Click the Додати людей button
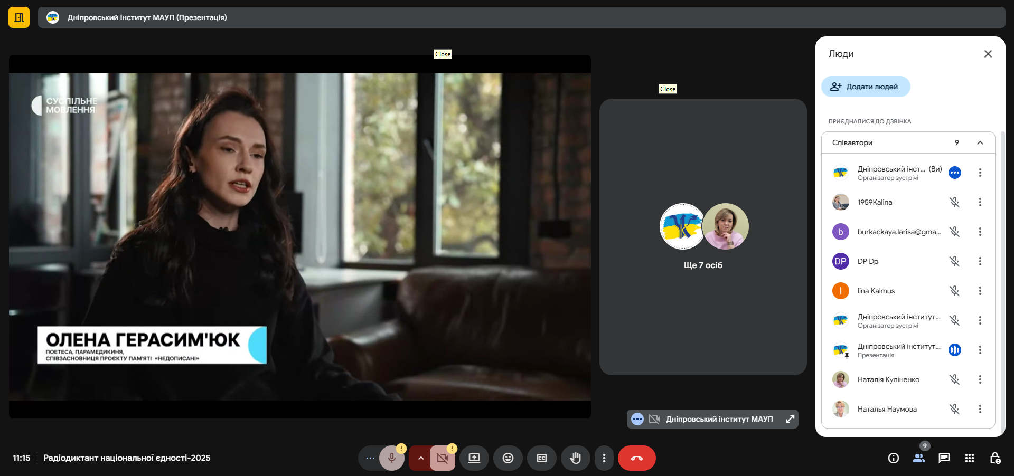1014x476 pixels. pos(865,87)
